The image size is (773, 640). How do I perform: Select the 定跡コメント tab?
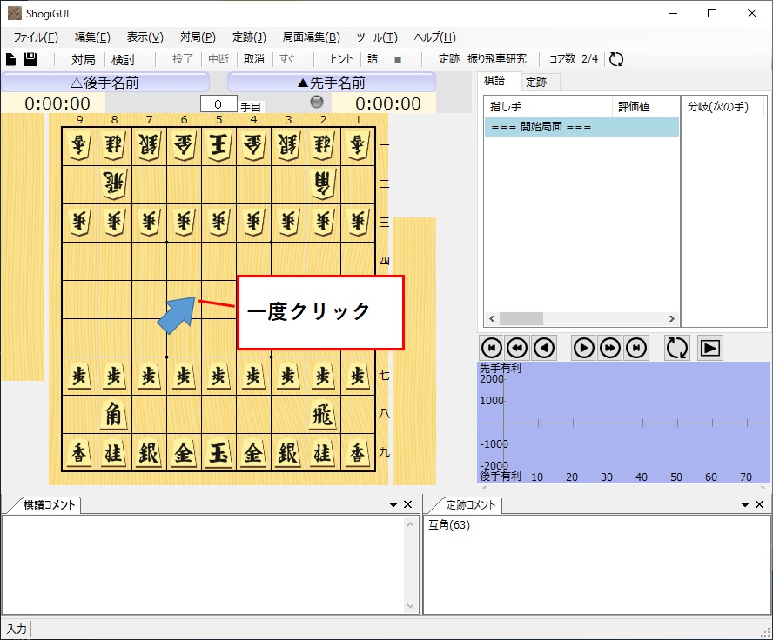tap(470, 504)
